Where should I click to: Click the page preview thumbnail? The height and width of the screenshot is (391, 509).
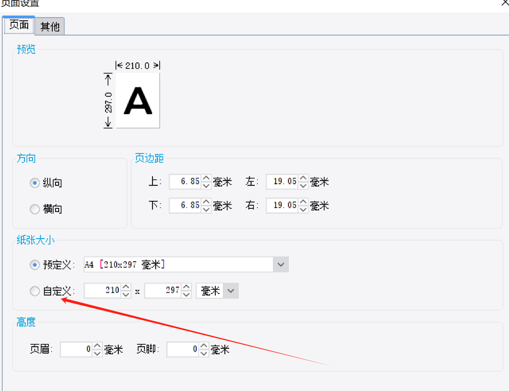pos(138,101)
